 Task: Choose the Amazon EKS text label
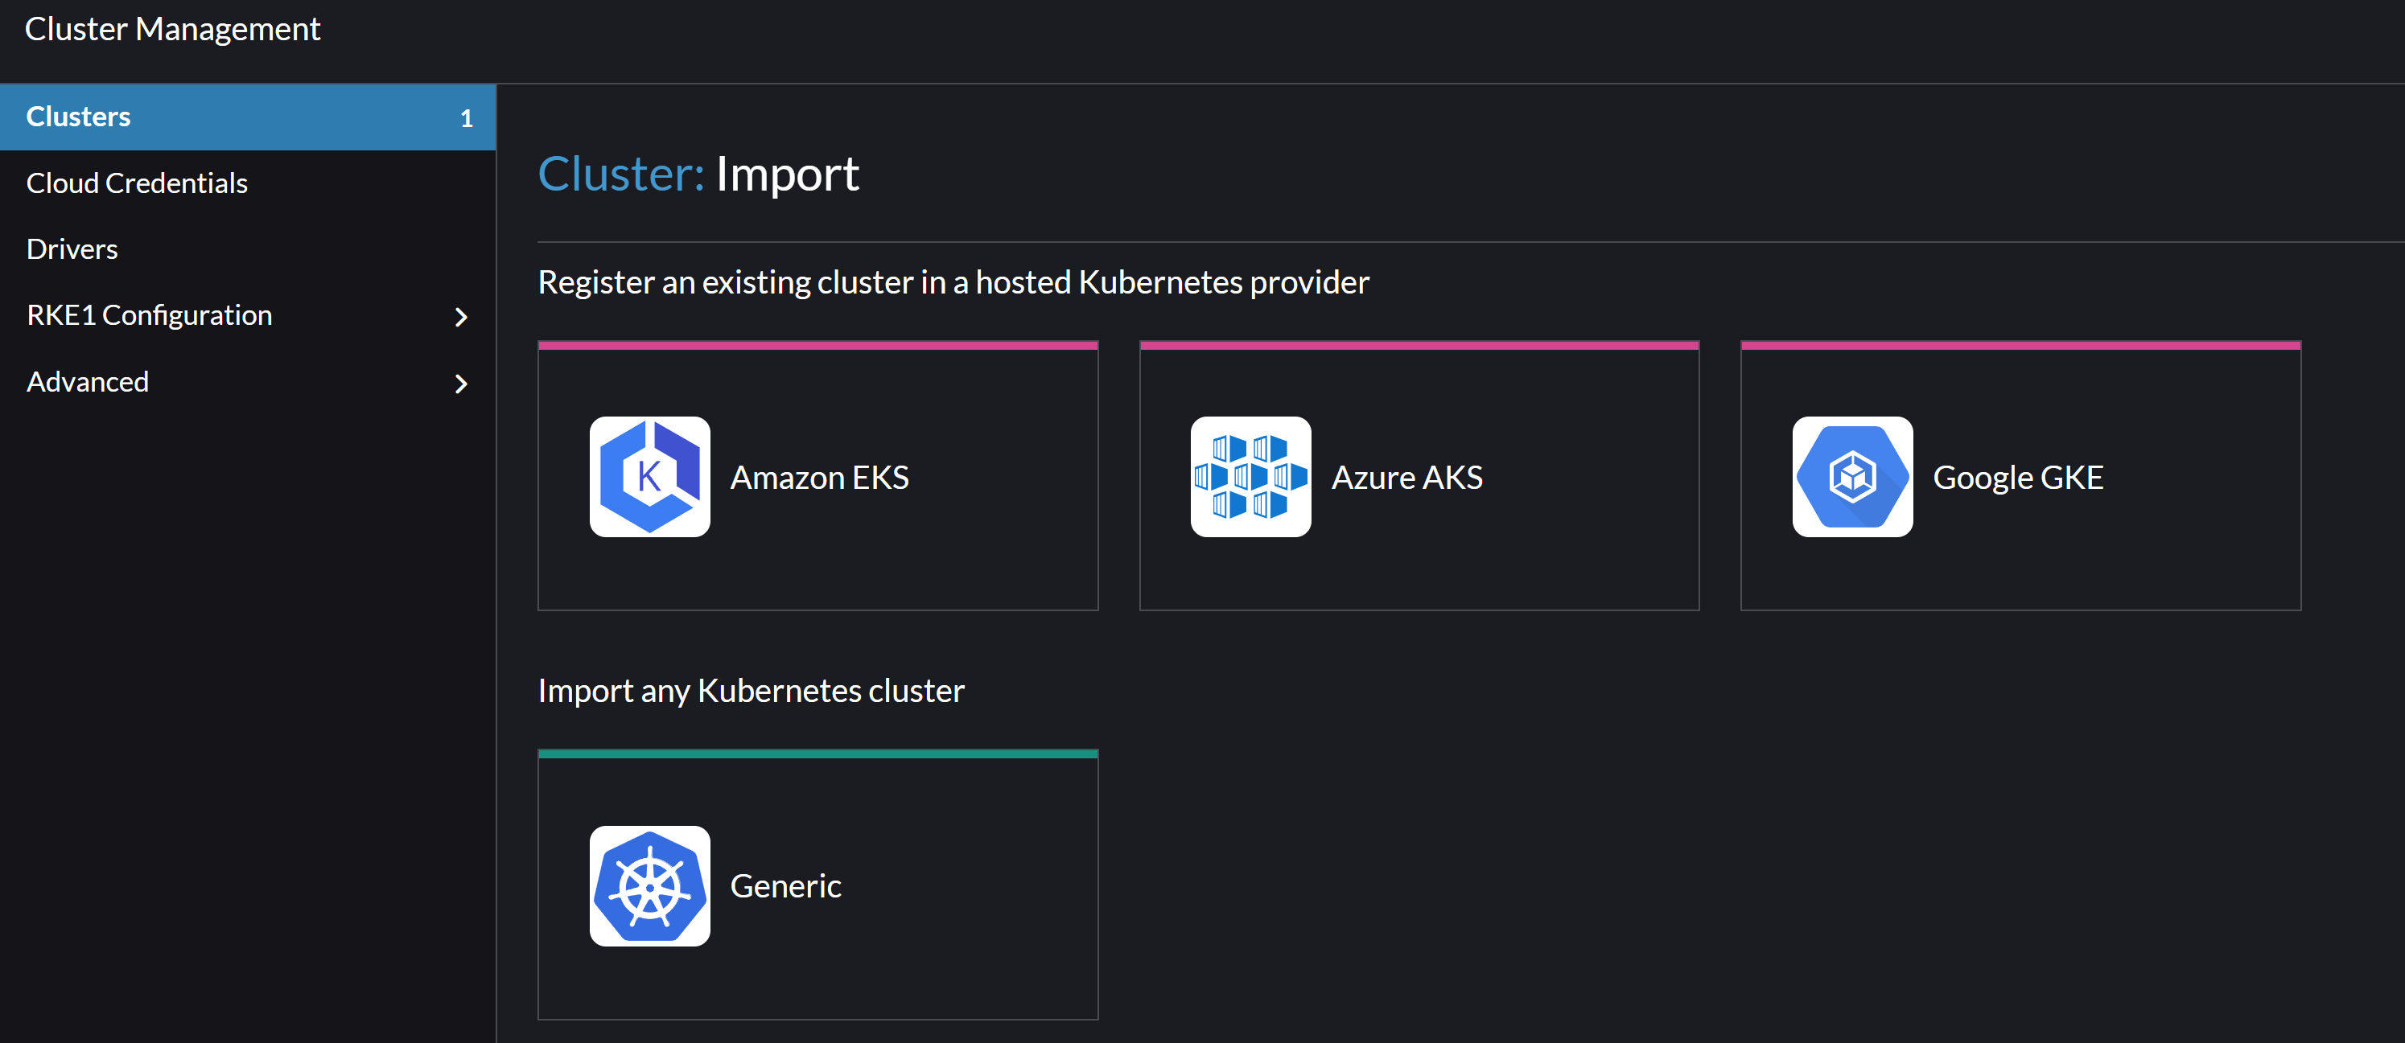[819, 477]
